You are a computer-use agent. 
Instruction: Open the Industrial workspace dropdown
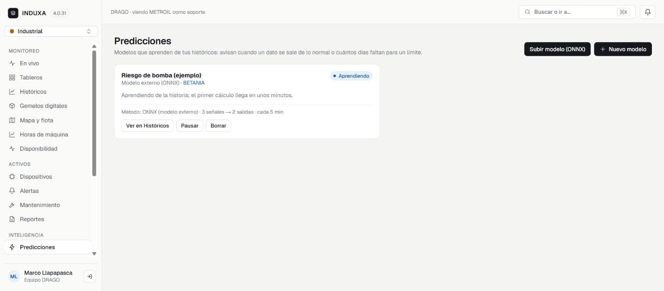coord(51,31)
